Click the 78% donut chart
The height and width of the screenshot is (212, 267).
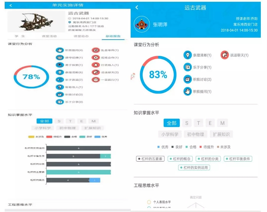(31, 77)
